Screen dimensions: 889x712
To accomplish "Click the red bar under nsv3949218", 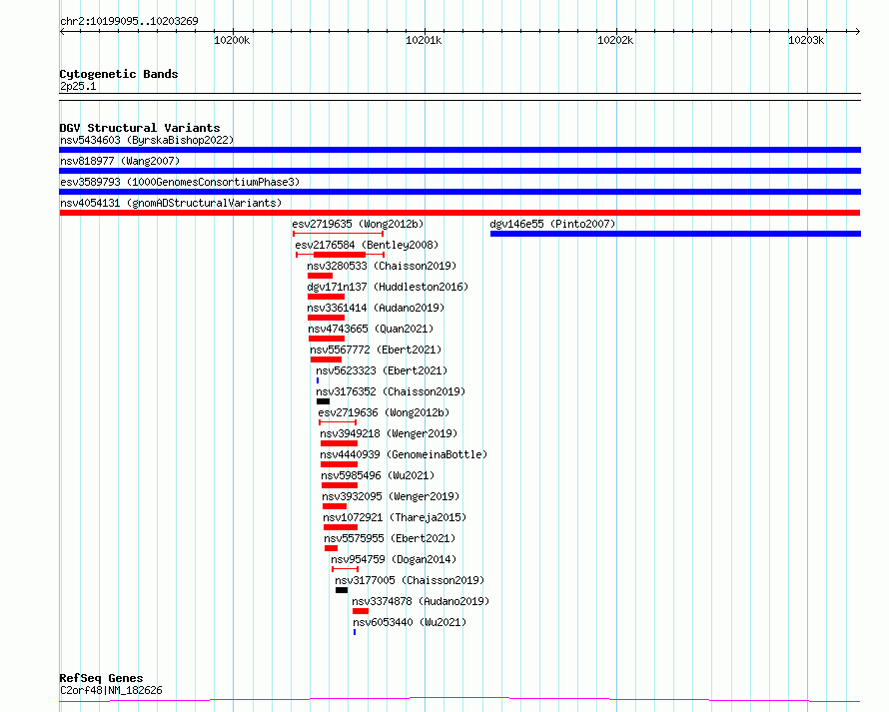I will tap(339, 443).
